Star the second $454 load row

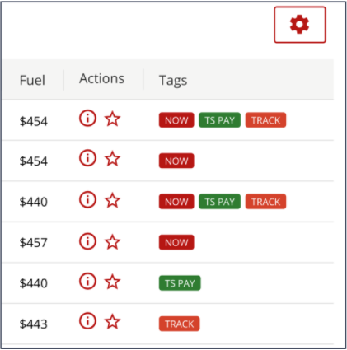112,159
